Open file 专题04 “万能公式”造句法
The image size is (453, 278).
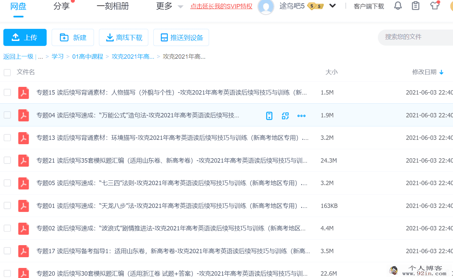[138, 115]
